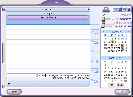Click the דורון אביעד column header

click(48, 13)
